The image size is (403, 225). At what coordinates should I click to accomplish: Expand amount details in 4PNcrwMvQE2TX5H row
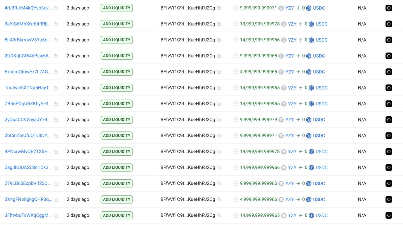point(236,152)
